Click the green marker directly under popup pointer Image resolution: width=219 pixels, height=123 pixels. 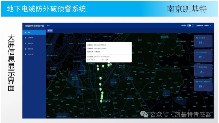click(109, 65)
